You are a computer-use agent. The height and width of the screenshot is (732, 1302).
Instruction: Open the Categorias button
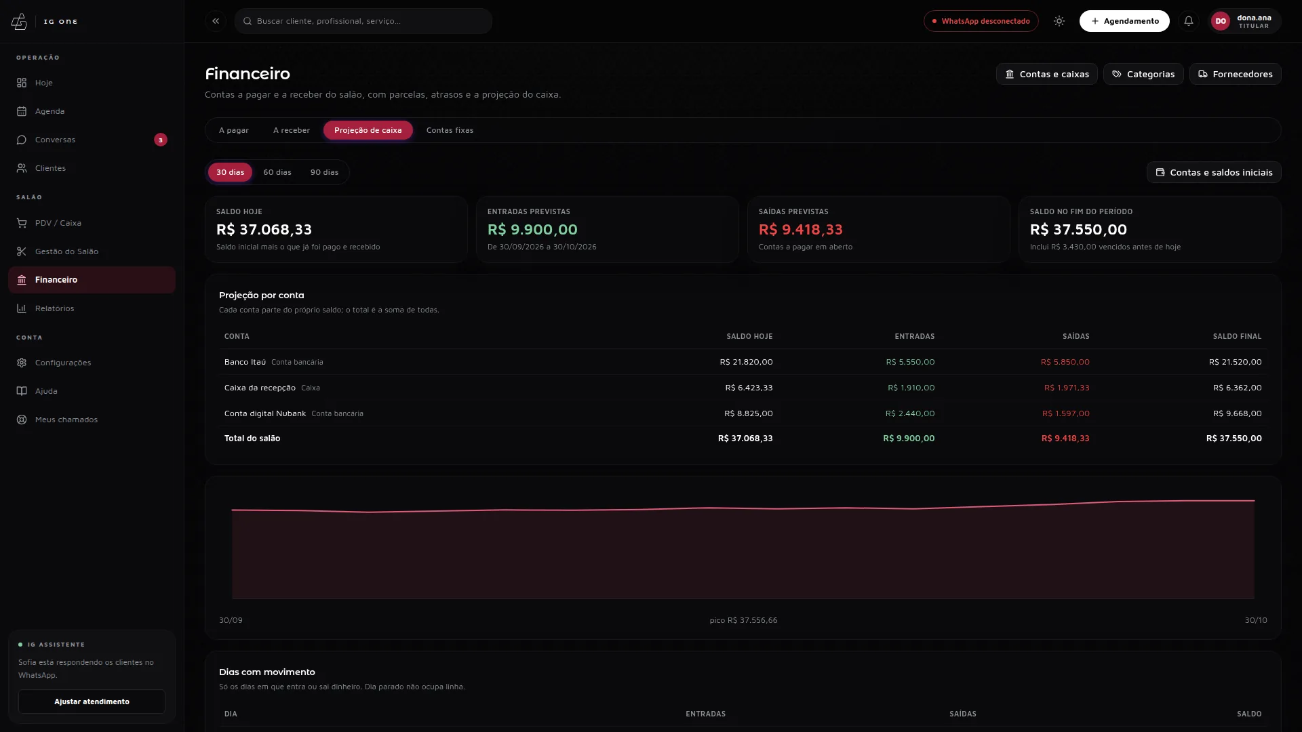coord(1143,74)
